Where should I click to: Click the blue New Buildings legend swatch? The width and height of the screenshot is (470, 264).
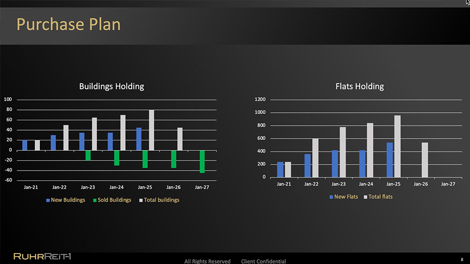48,200
